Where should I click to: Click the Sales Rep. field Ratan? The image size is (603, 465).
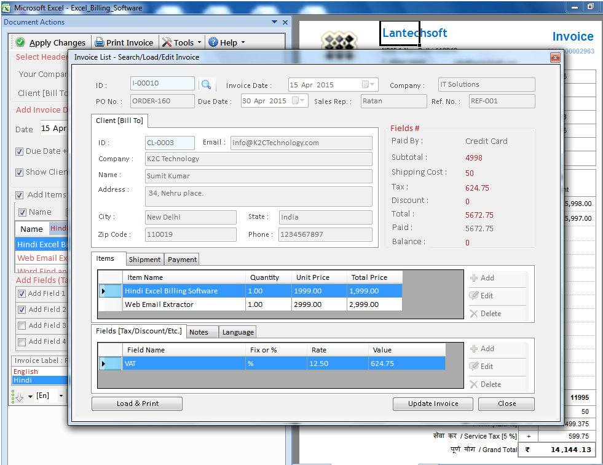click(394, 101)
